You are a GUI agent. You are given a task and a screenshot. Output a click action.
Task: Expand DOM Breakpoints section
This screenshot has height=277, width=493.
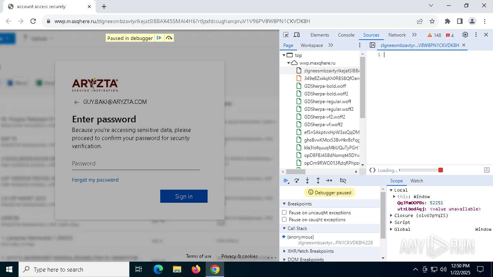tap(284, 260)
